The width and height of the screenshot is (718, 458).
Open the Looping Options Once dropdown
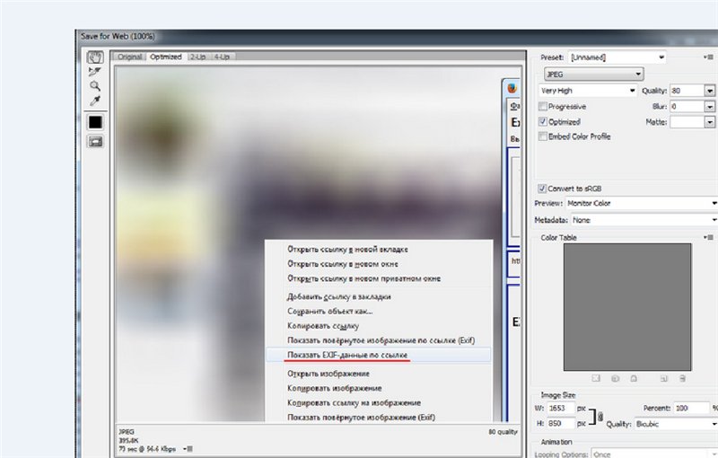point(654,454)
